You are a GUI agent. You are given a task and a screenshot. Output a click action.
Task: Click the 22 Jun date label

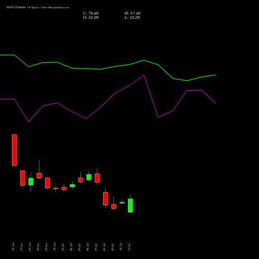pos(13,247)
